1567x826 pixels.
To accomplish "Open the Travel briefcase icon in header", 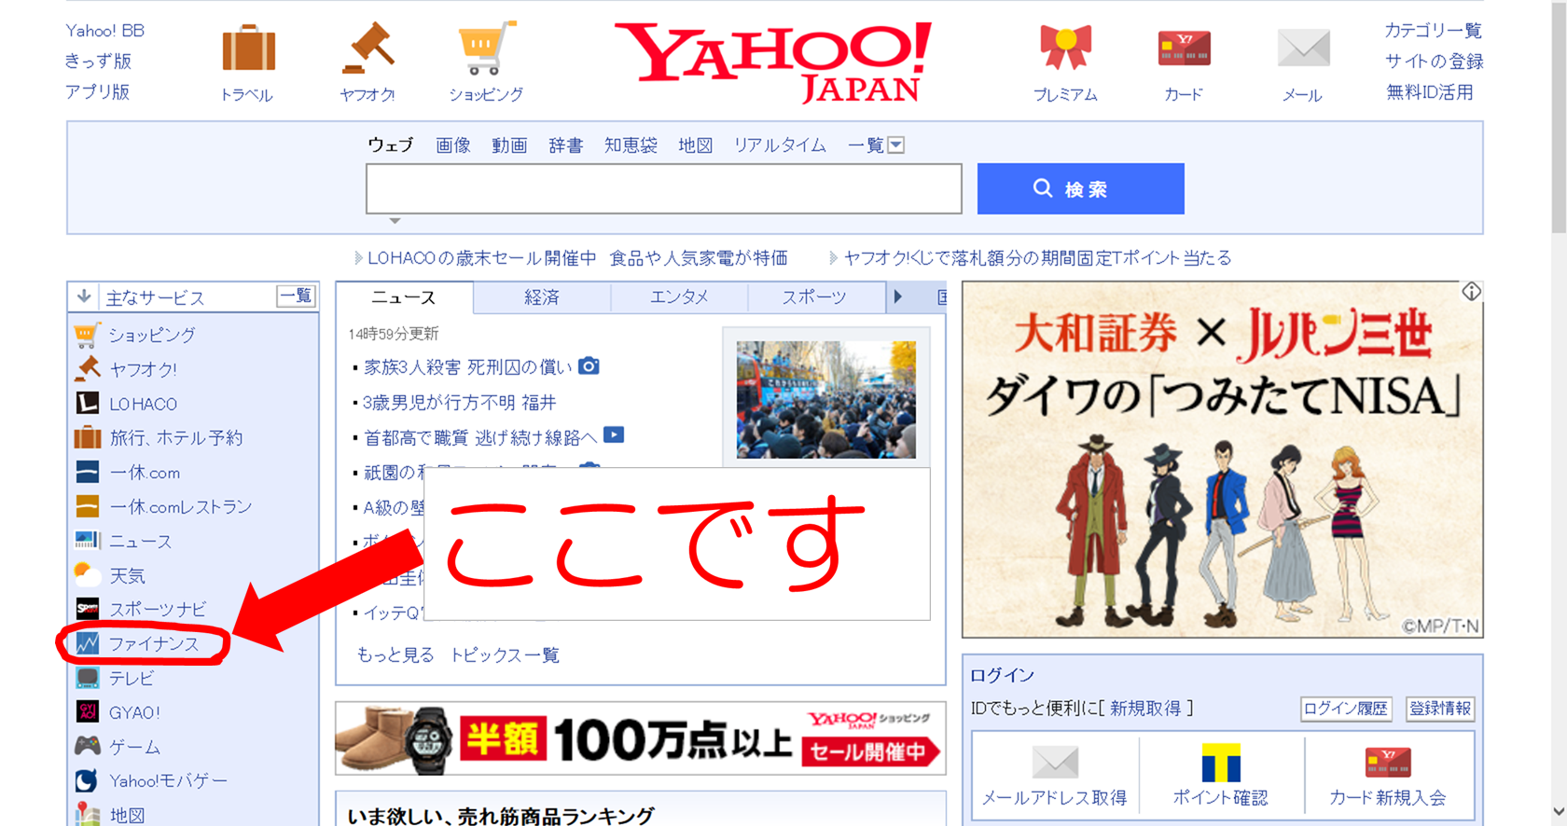I will (x=248, y=48).
